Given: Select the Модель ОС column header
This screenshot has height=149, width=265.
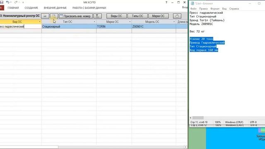Looking at the screenshot, I should pos(152,22).
